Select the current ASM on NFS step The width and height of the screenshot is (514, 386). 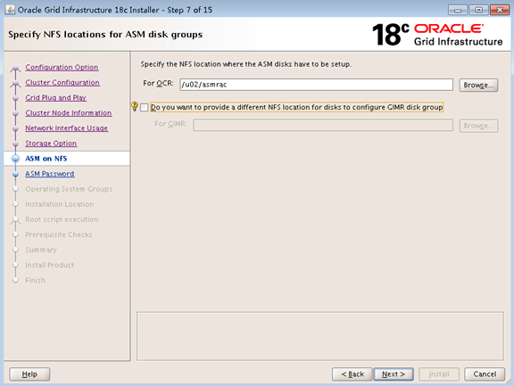tap(46, 159)
